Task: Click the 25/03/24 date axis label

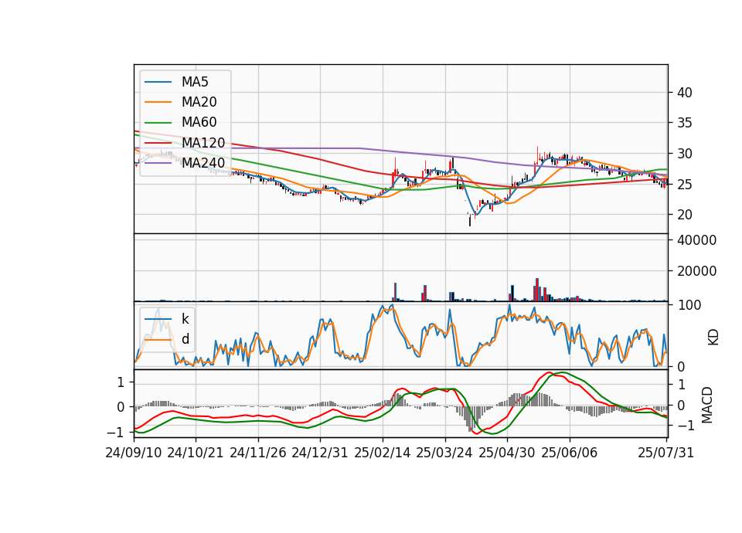Action: tap(444, 453)
